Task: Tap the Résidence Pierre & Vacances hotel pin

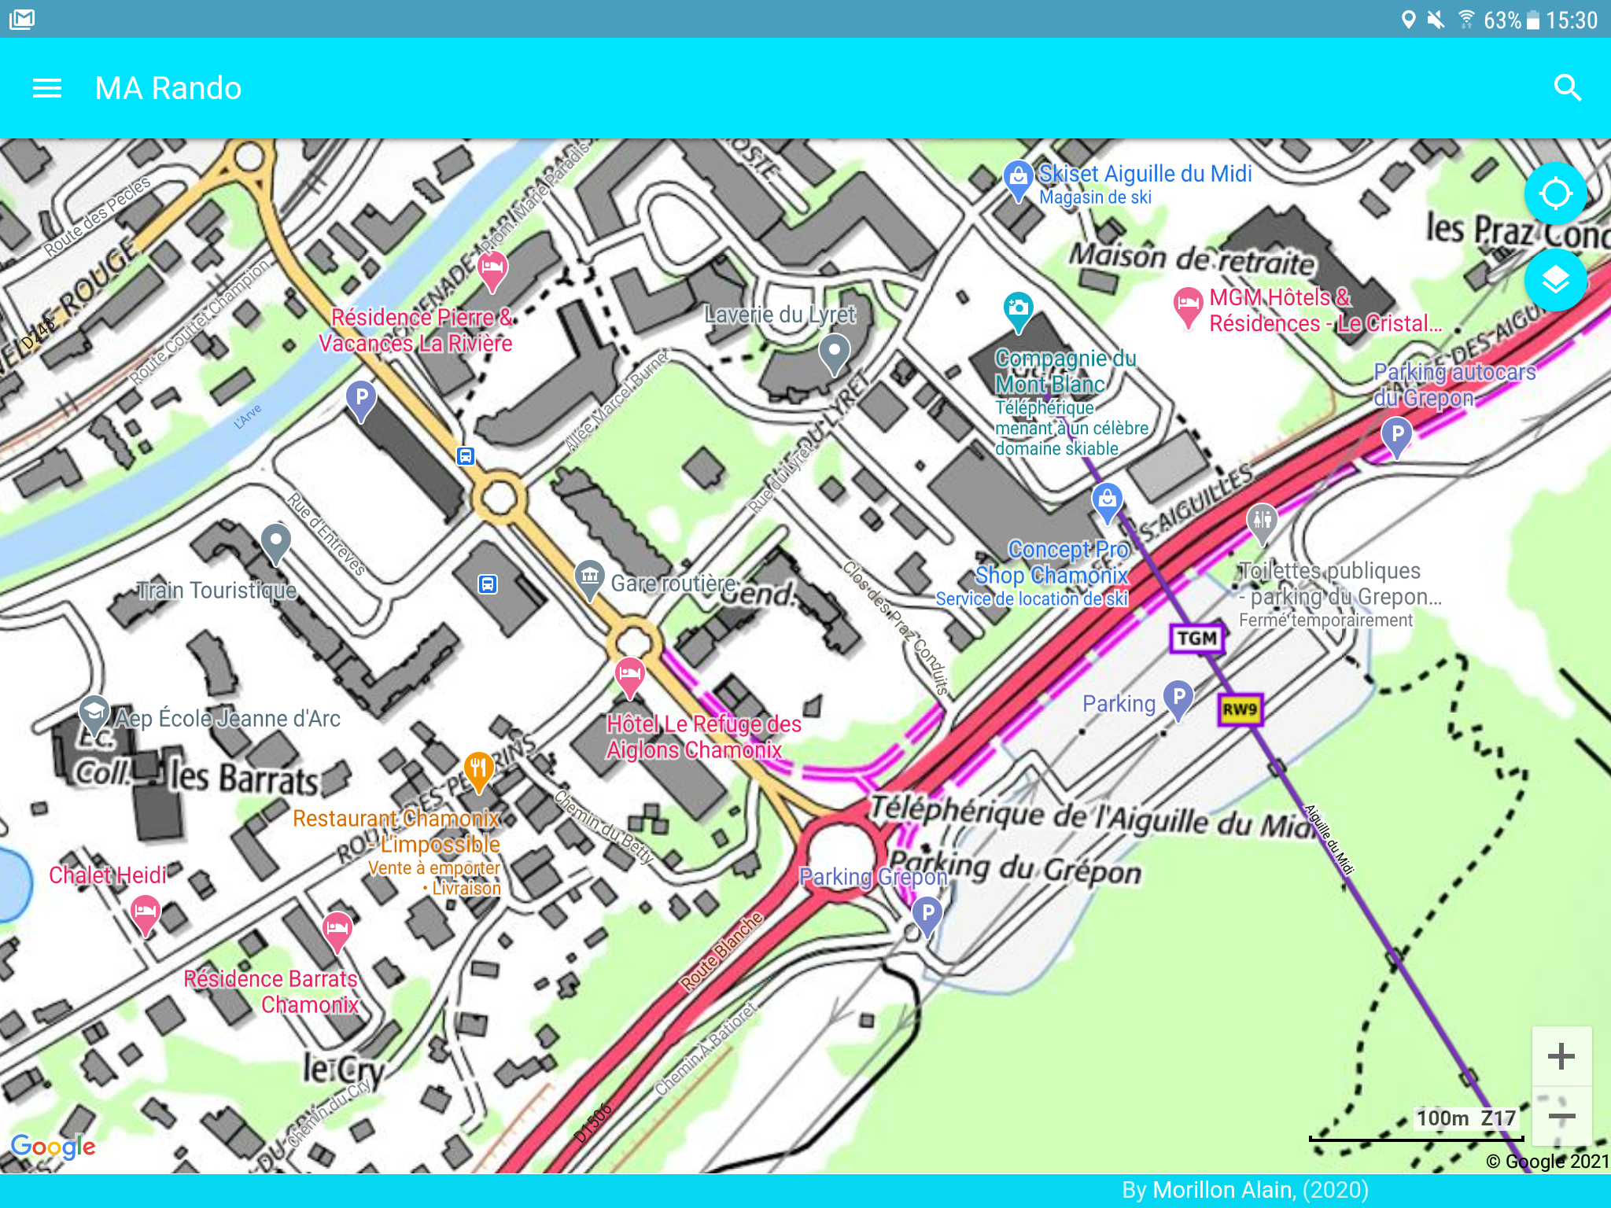Action: pyautogui.click(x=492, y=272)
